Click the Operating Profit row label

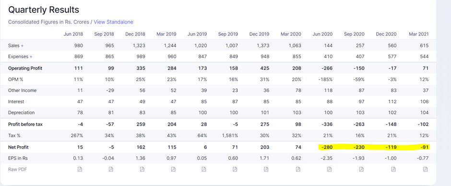tap(25, 68)
